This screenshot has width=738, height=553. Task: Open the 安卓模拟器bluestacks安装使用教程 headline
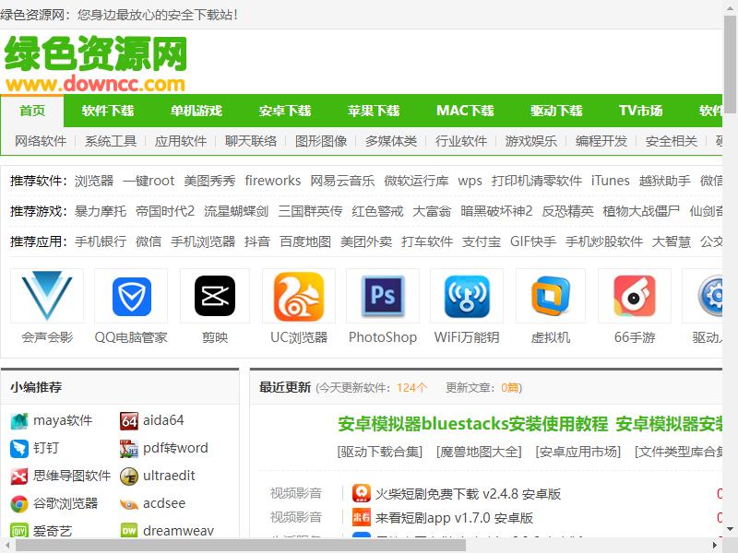tap(472, 424)
